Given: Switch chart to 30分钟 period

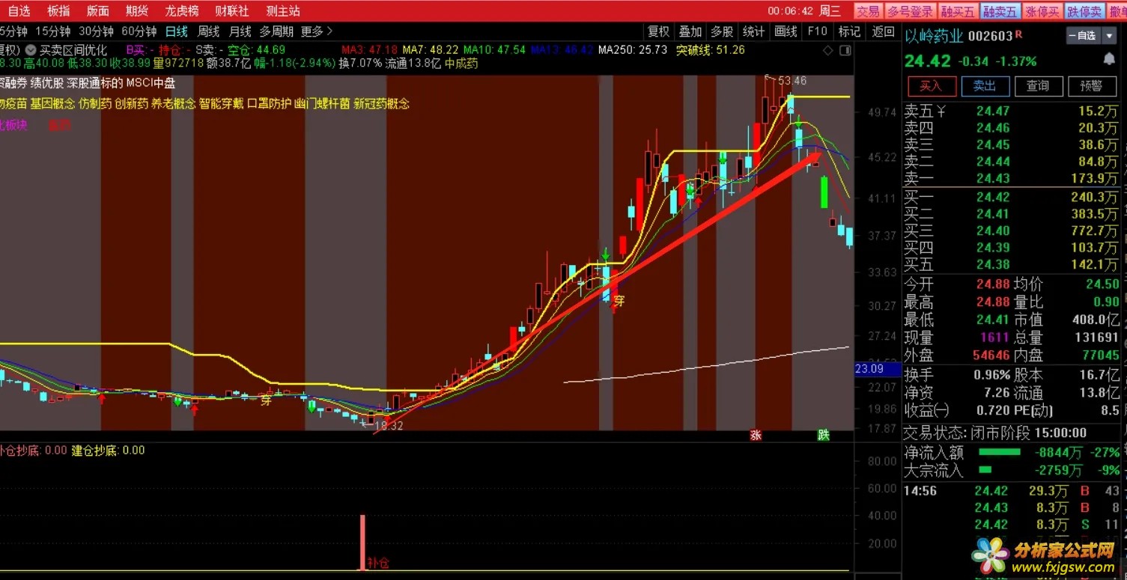Looking at the screenshot, I should tap(96, 31).
